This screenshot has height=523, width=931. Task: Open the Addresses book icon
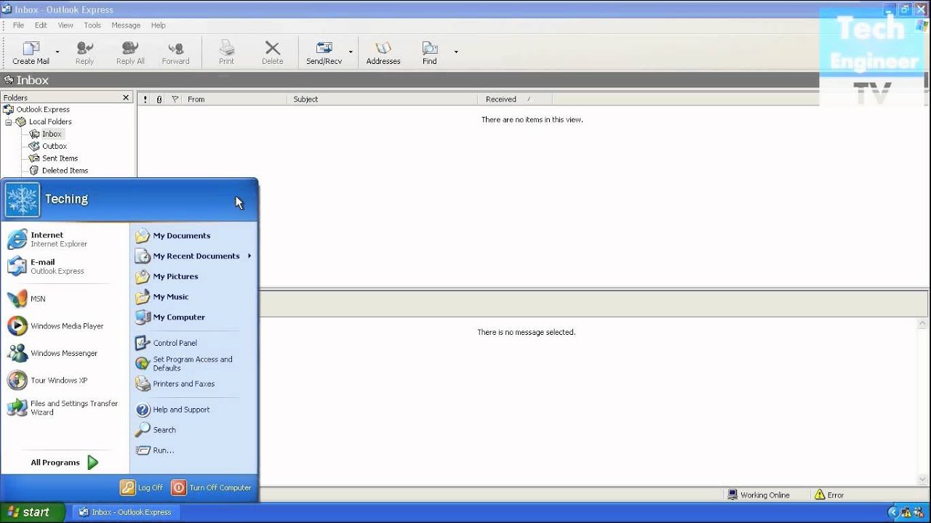[x=383, y=49]
